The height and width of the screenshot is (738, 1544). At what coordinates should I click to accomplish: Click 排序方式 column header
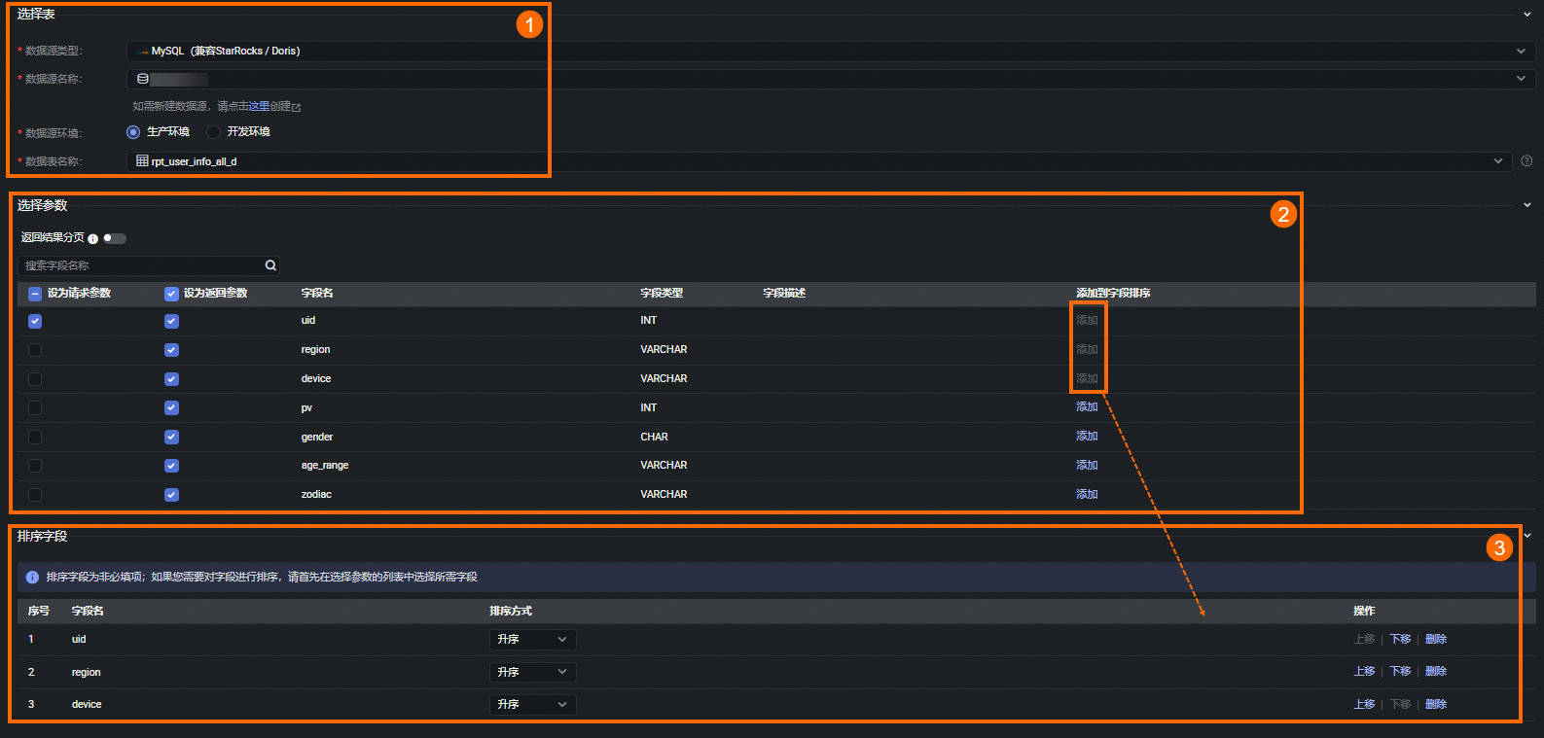511,611
